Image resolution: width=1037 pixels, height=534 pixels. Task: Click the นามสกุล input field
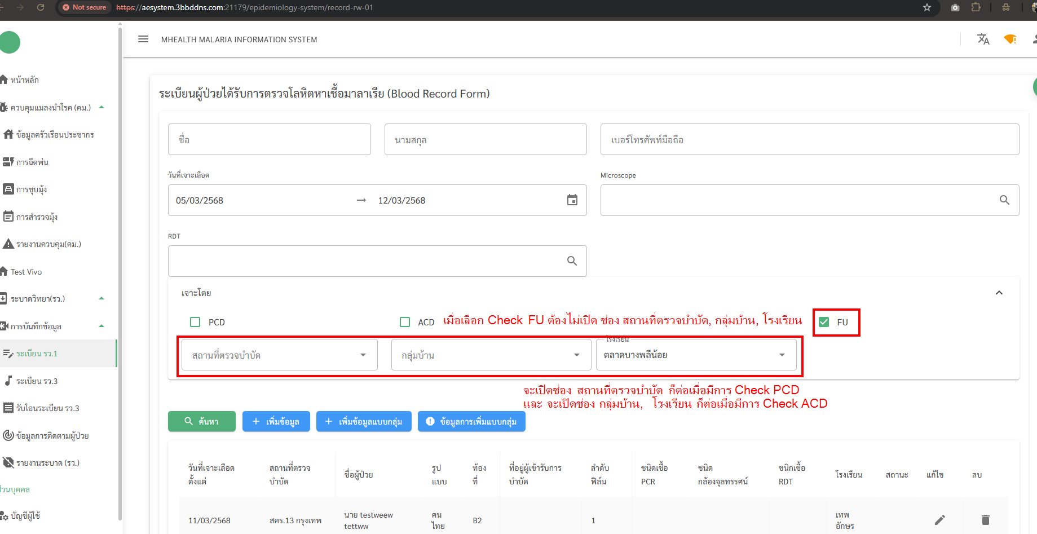[x=485, y=140]
